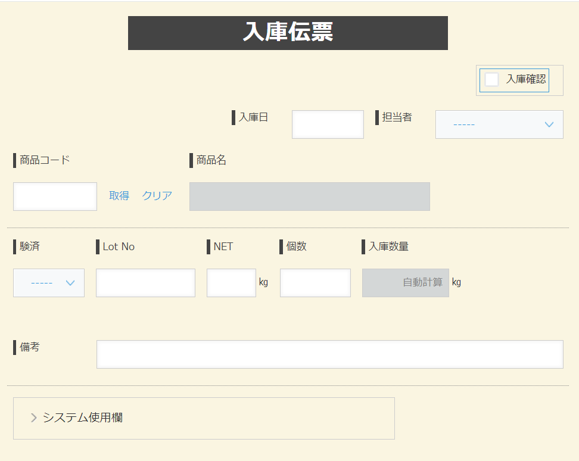
Task: Click the NET weight input field
Action: [231, 283]
